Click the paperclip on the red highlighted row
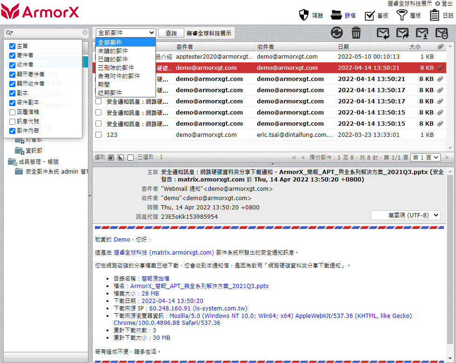Screen dimensions: 456x363 pos(440,68)
